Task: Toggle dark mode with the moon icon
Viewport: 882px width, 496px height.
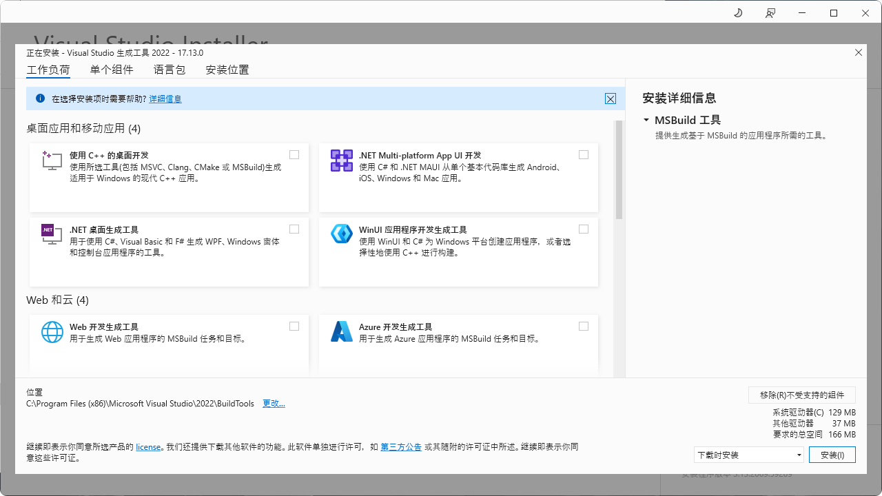Action: click(737, 12)
